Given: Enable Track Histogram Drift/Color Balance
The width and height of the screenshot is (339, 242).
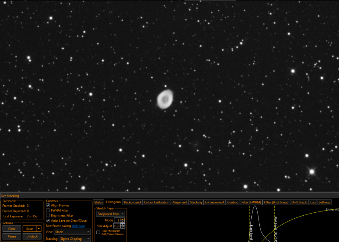Looking at the screenshot, I should coord(98,232).
